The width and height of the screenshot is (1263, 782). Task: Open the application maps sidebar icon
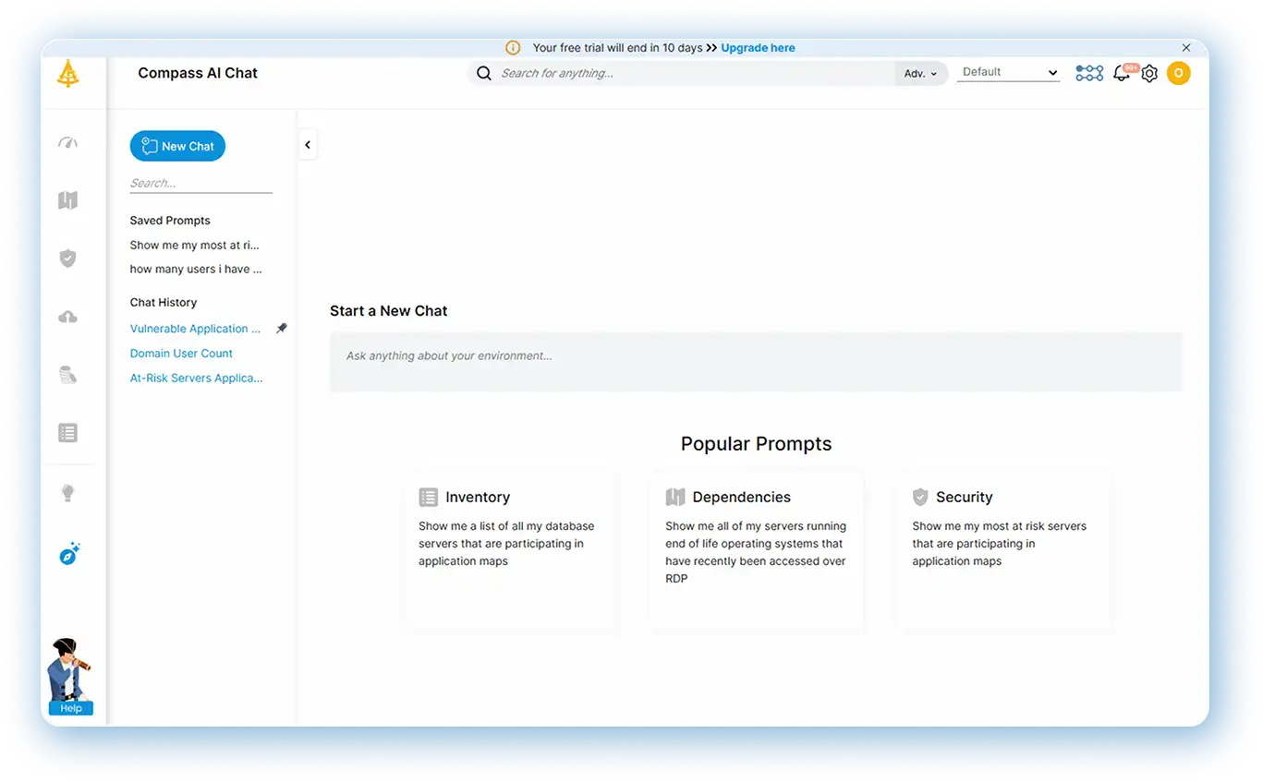point(67,200)
